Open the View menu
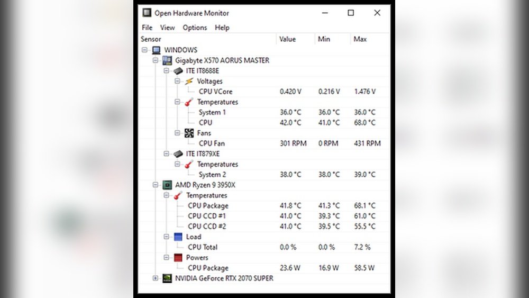The image size is (529, 298). tap(167, 28)
